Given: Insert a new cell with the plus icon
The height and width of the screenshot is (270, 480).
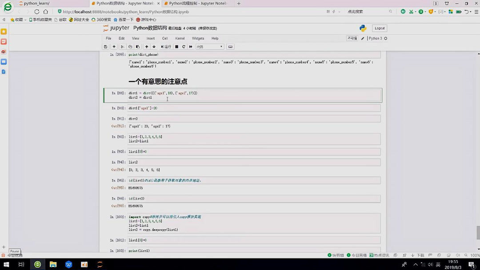Looking at the screenshot, I should coord(115,47).
